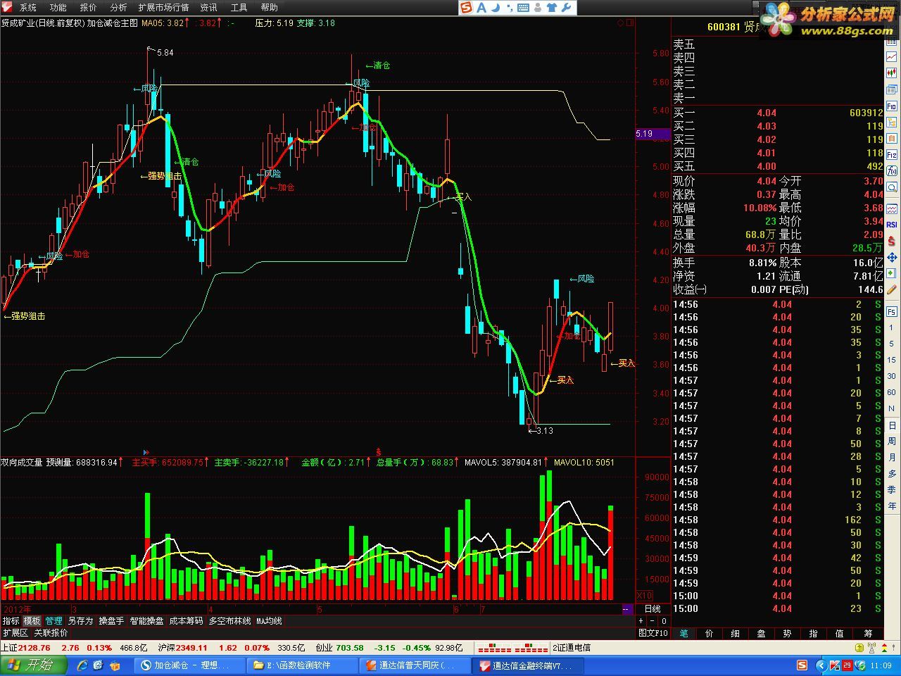Switch to the 15-minute period
The width and height of the screenshot is (901, 676).
tap(891, 360)
